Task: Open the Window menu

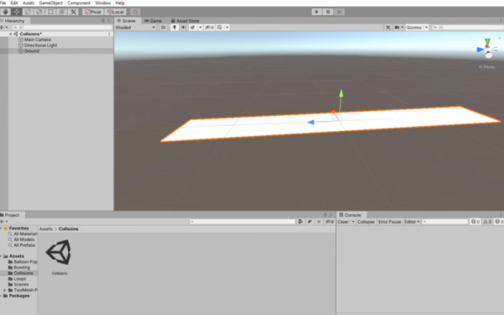Action: click(x=102, y=3)
